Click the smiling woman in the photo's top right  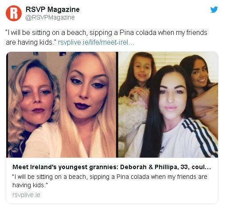click(x=200, y=72)
